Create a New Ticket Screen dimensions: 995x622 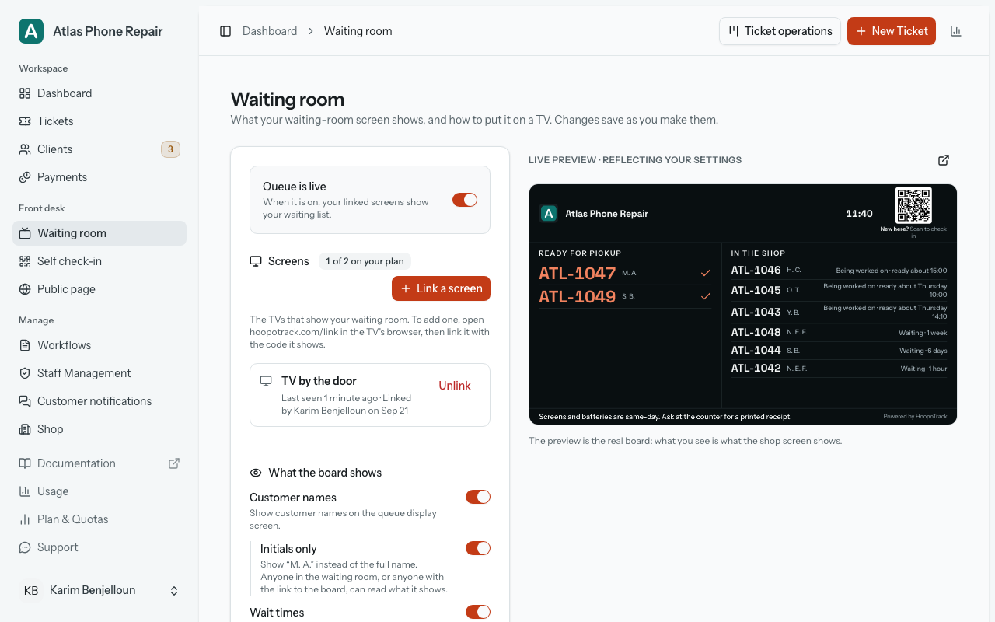892,31
